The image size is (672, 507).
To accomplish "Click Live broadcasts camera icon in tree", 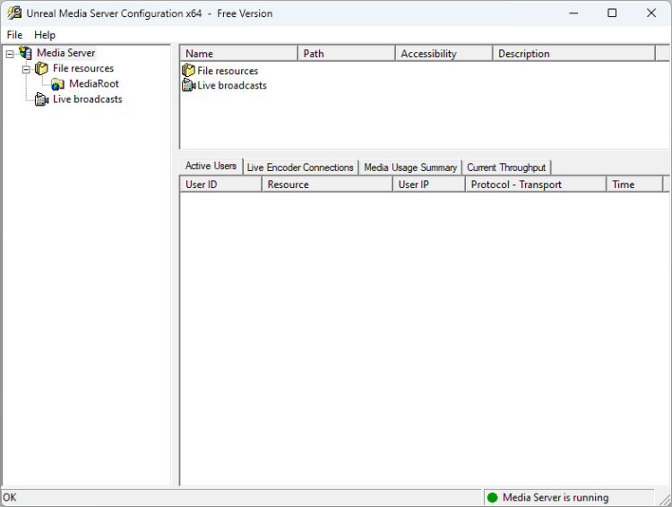I will click(x=41, y=99).
